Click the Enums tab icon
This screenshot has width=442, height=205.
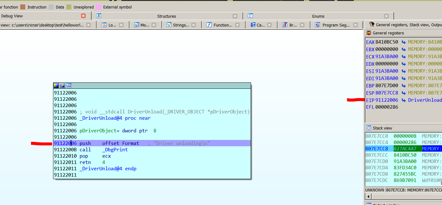(x=250, y=16)
